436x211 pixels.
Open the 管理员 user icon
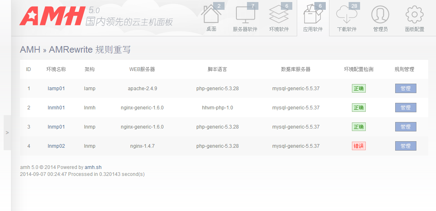tap(380, 16)
